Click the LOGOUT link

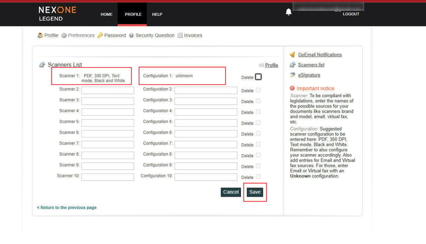[351, 14]
